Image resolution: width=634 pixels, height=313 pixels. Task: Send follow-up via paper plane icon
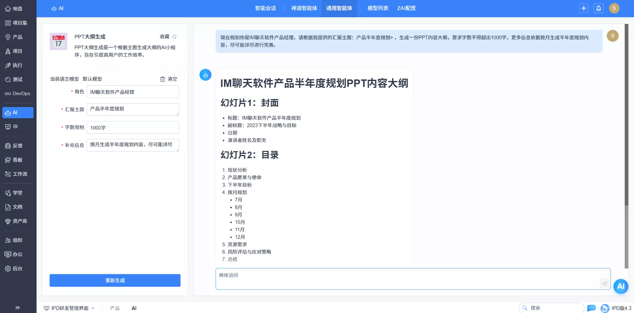pyautogui.click(x=604, y=283)
